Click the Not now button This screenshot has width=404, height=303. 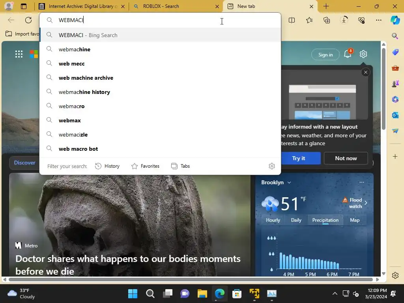point(346,158)
